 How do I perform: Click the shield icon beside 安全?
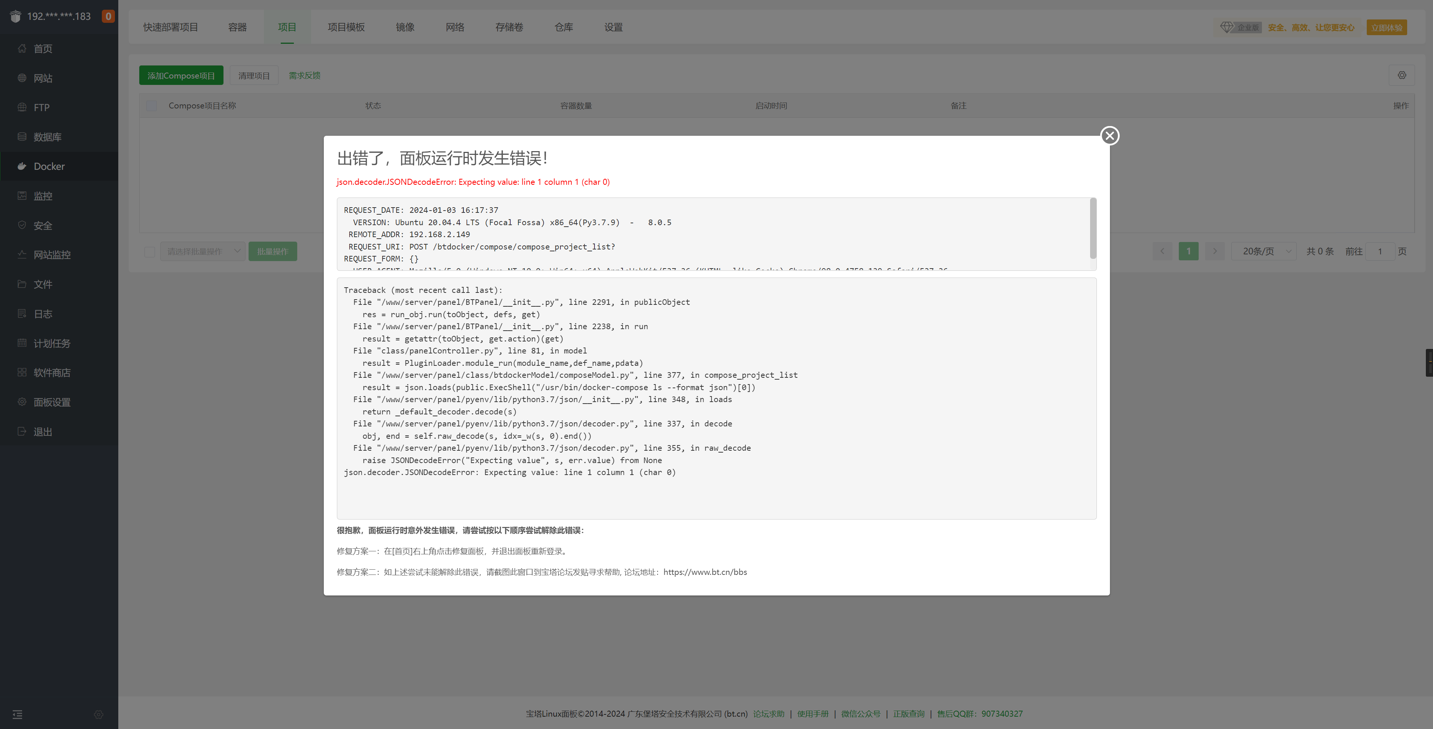22,225
